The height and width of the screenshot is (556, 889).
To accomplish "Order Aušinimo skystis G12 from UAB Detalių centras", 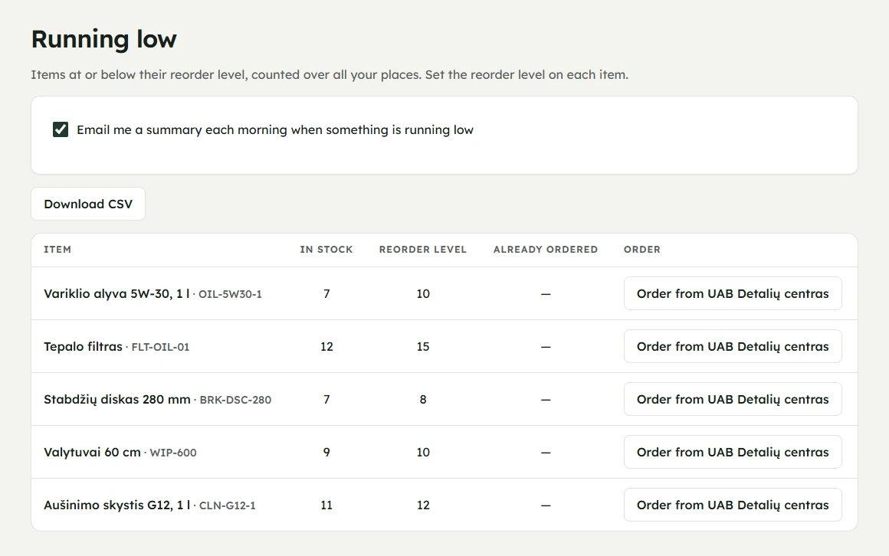I will [x=733, y=505].
